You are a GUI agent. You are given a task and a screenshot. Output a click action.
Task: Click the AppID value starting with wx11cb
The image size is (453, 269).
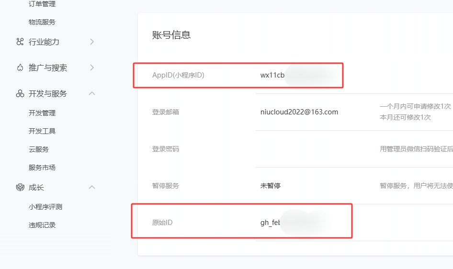(273, 75)
